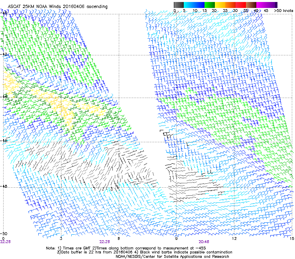295x259 pixels.
Task: Click the NOAA/NESDIS credit line
Action: (172, 257)
